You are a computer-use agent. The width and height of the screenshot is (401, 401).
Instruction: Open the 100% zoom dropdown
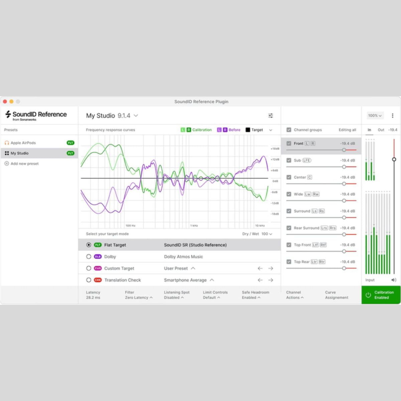(x=375, y=116)
